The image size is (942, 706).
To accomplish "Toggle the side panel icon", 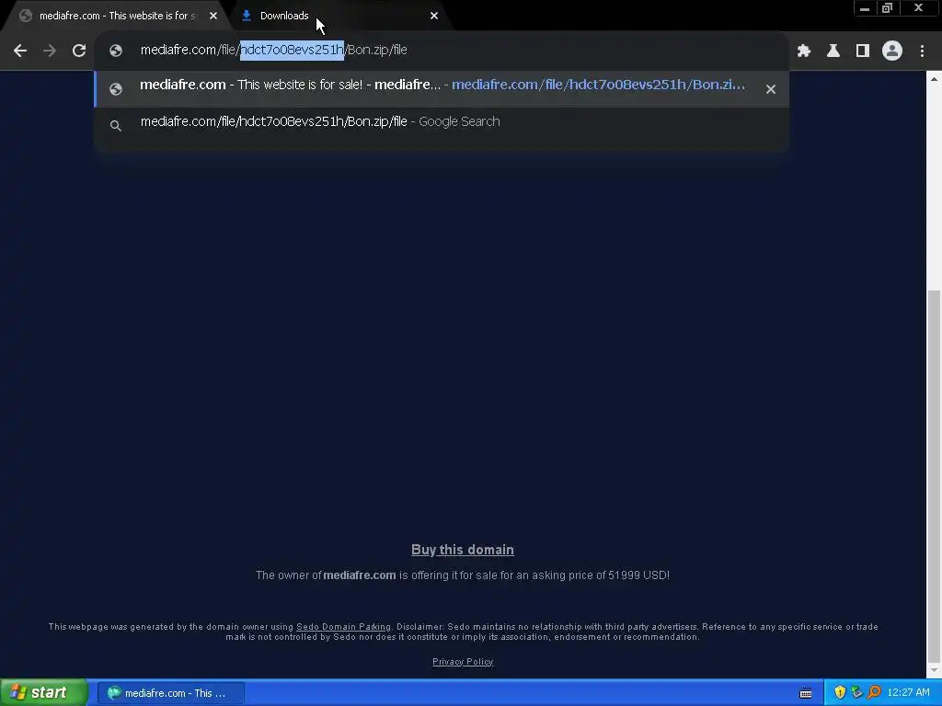I will pos(863,51).
